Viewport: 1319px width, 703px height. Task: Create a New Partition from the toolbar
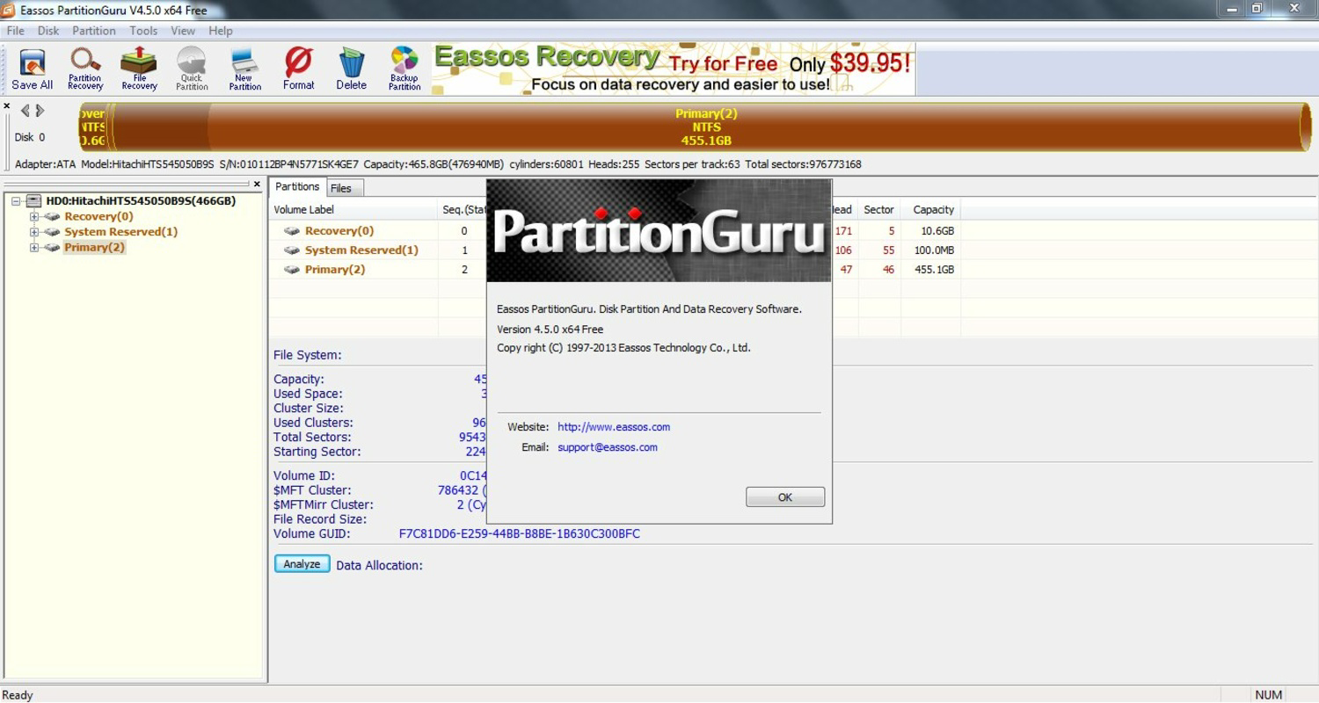click(244, 69)
